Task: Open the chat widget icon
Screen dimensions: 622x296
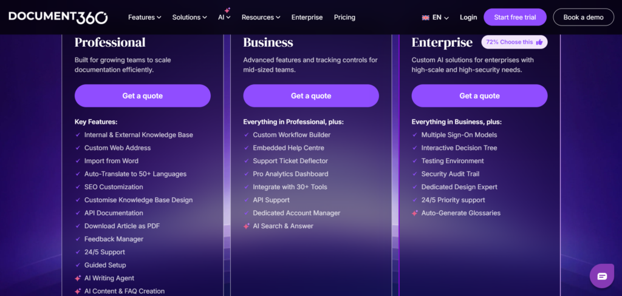Action: (x=602, y=276)
